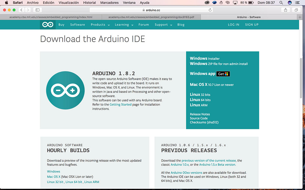Open Notification Center list icon
Screen dimensions: 305x190
coord(297,2)
